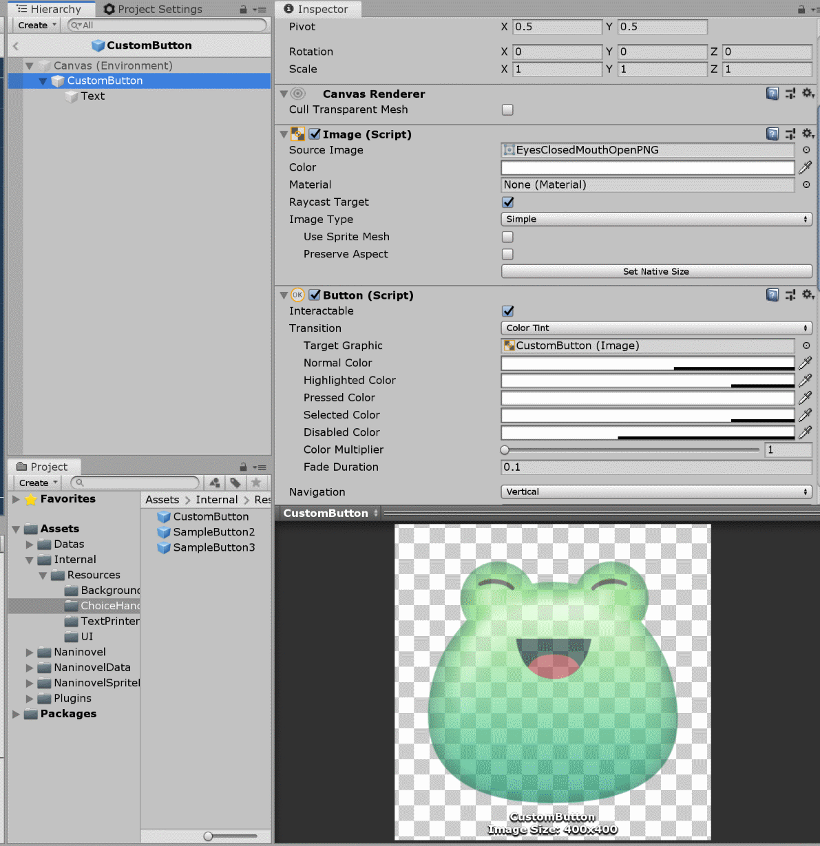Click the presets icon on the Canvas Renderer

[x=790, y=93]
